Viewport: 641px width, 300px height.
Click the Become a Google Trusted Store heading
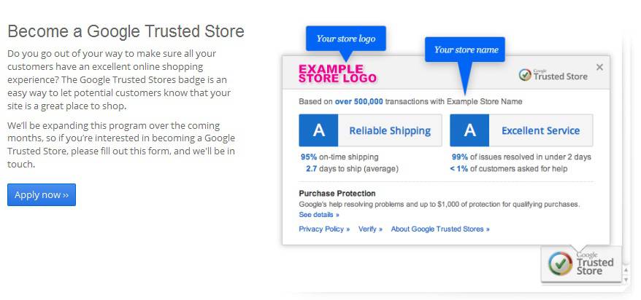[126, 31]
